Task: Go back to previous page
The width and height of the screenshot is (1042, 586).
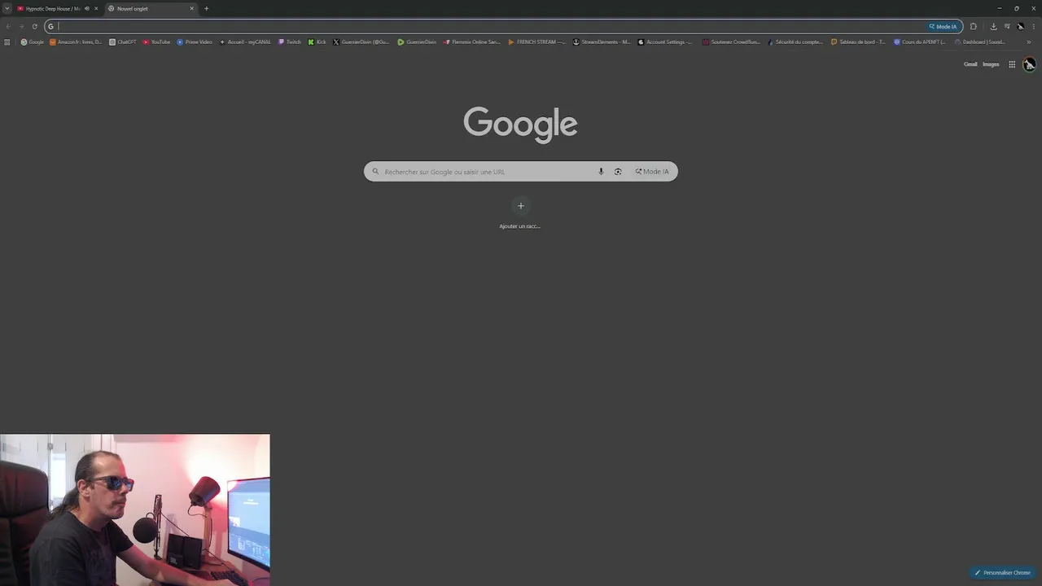Action: click(8, 26)
